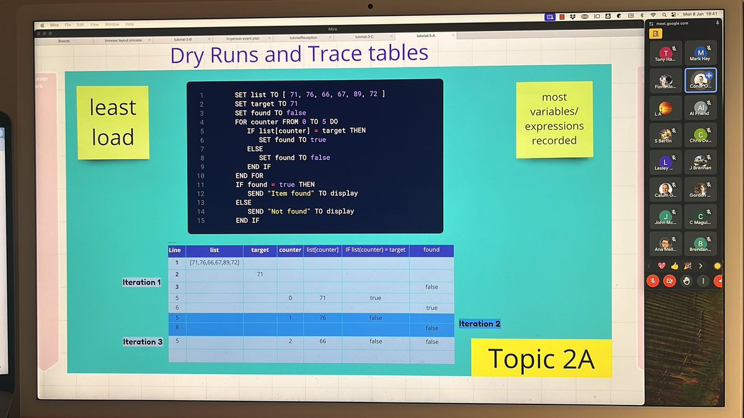Open the Help menu
Screen dimensions: 744x418
coord(130,24)
